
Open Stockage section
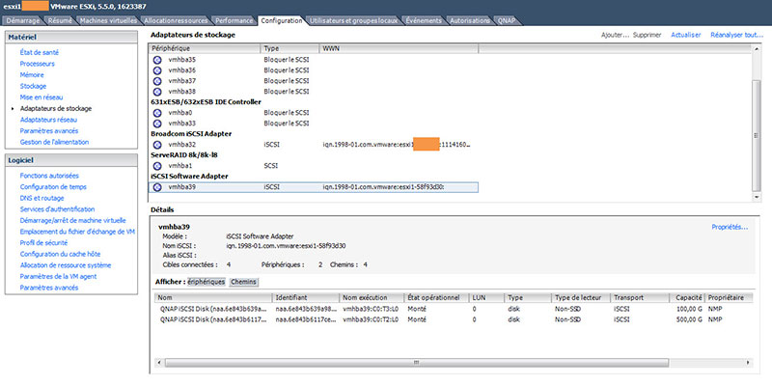[33, 86]
